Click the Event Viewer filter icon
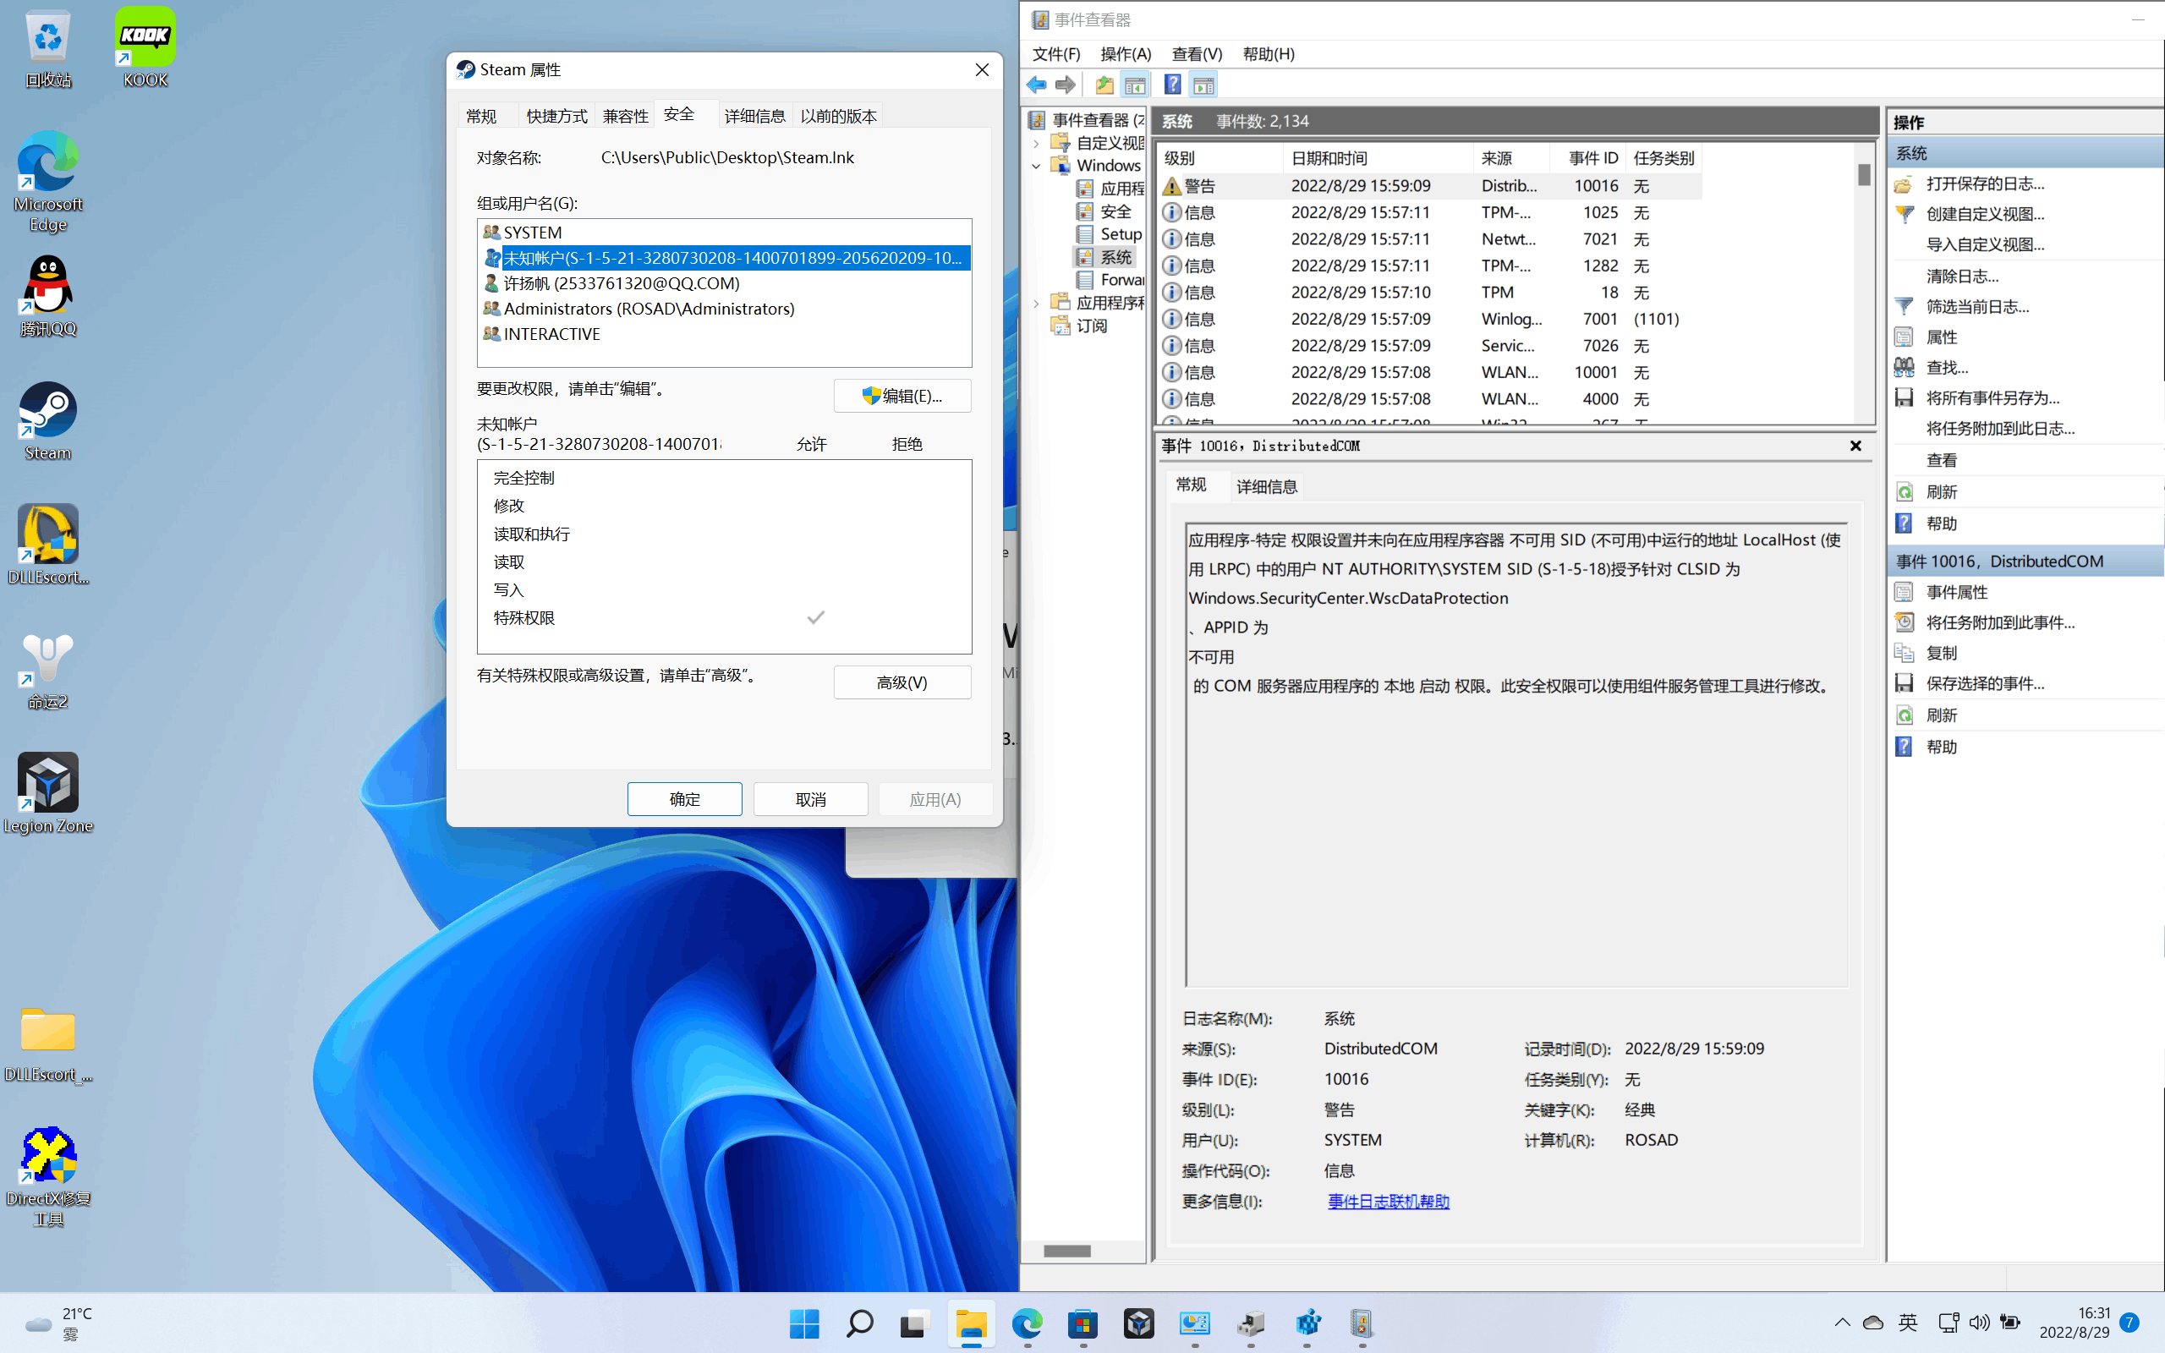Image resolution: width=2165 pixels, height=1353 pixels. pos(1903,305)
